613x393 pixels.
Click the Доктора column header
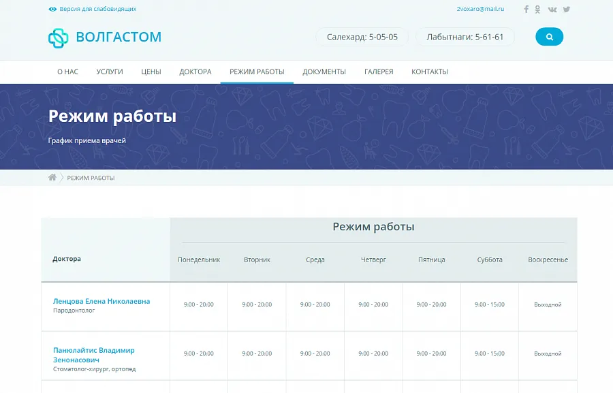point(67,259)
